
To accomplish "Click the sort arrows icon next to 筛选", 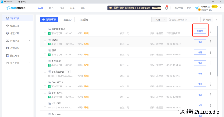I will click(x=217, y=20).
